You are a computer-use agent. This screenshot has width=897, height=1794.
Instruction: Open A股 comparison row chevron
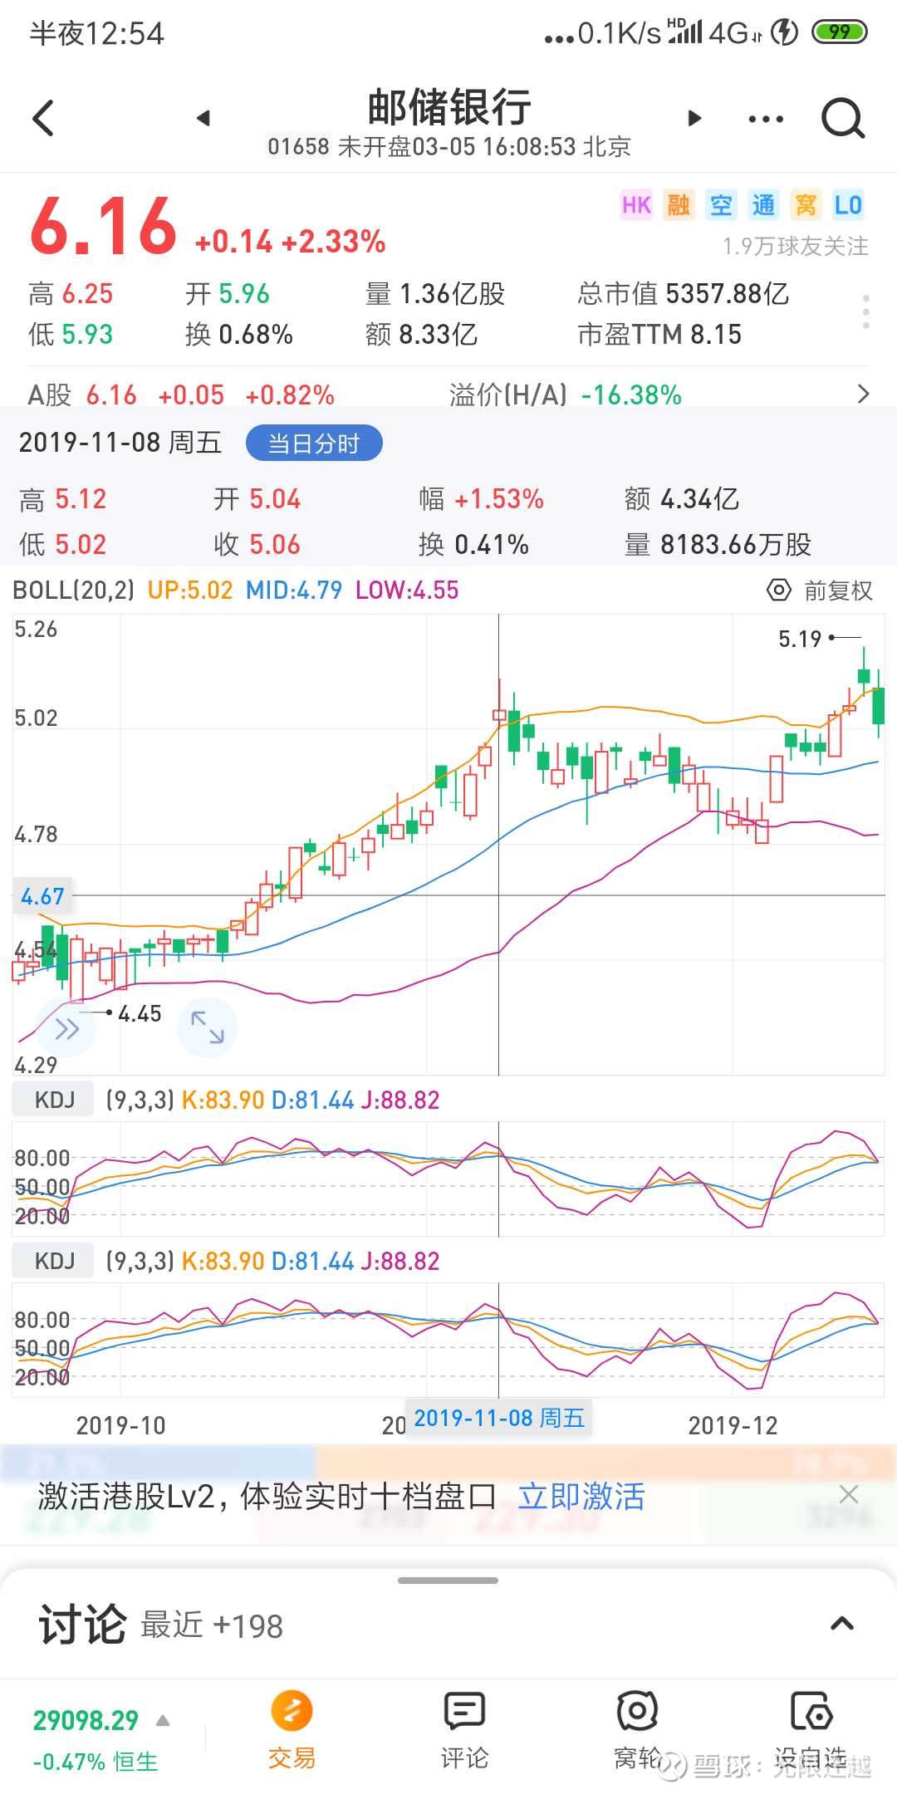point(863,394)
